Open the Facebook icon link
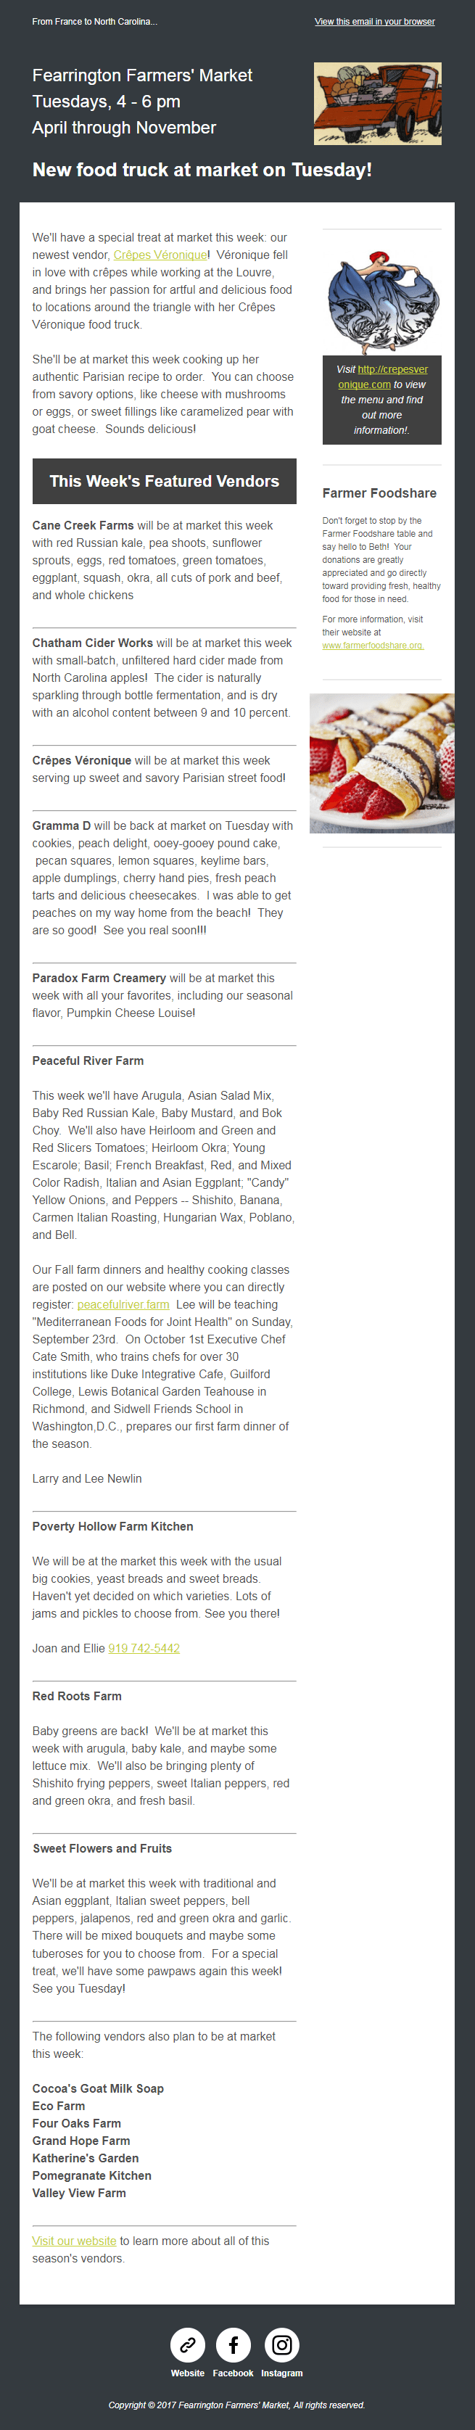 [233, 2344]
